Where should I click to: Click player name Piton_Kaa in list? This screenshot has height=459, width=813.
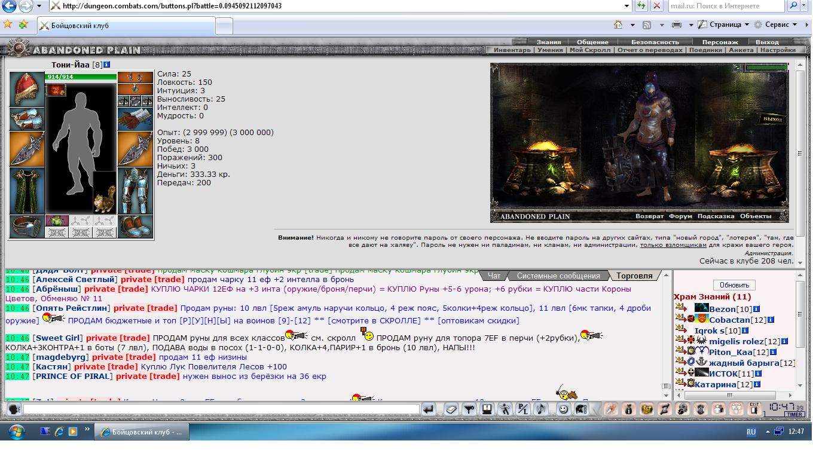(x=731, y=352)
